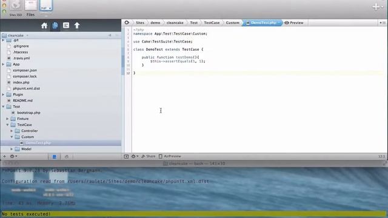
Task: Go to Sites in the path bar
Action: 140,23
